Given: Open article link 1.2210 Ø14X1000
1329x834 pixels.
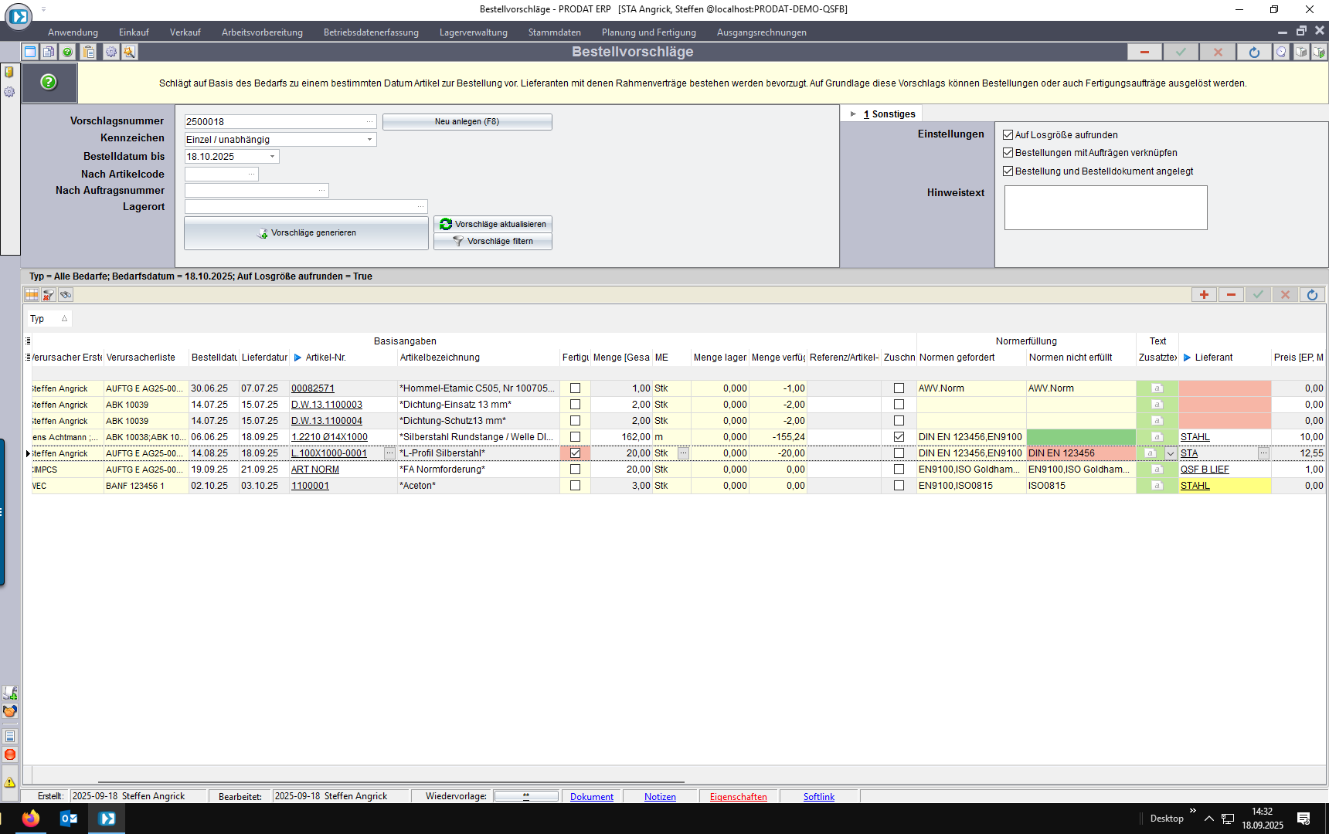Looking at the screenshot, I should tap(329, 437).
